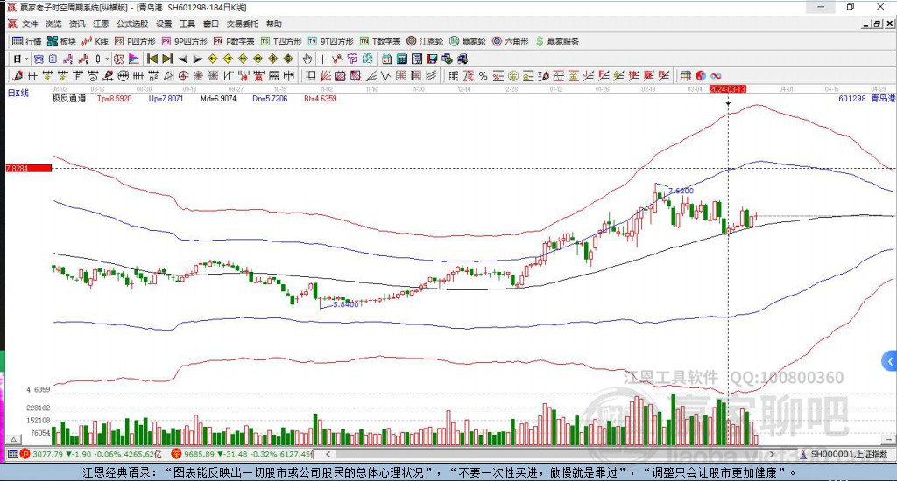Open the P四方形 tool
The width and height of the screenshot is (897, 481).
[x=135, y=41]
